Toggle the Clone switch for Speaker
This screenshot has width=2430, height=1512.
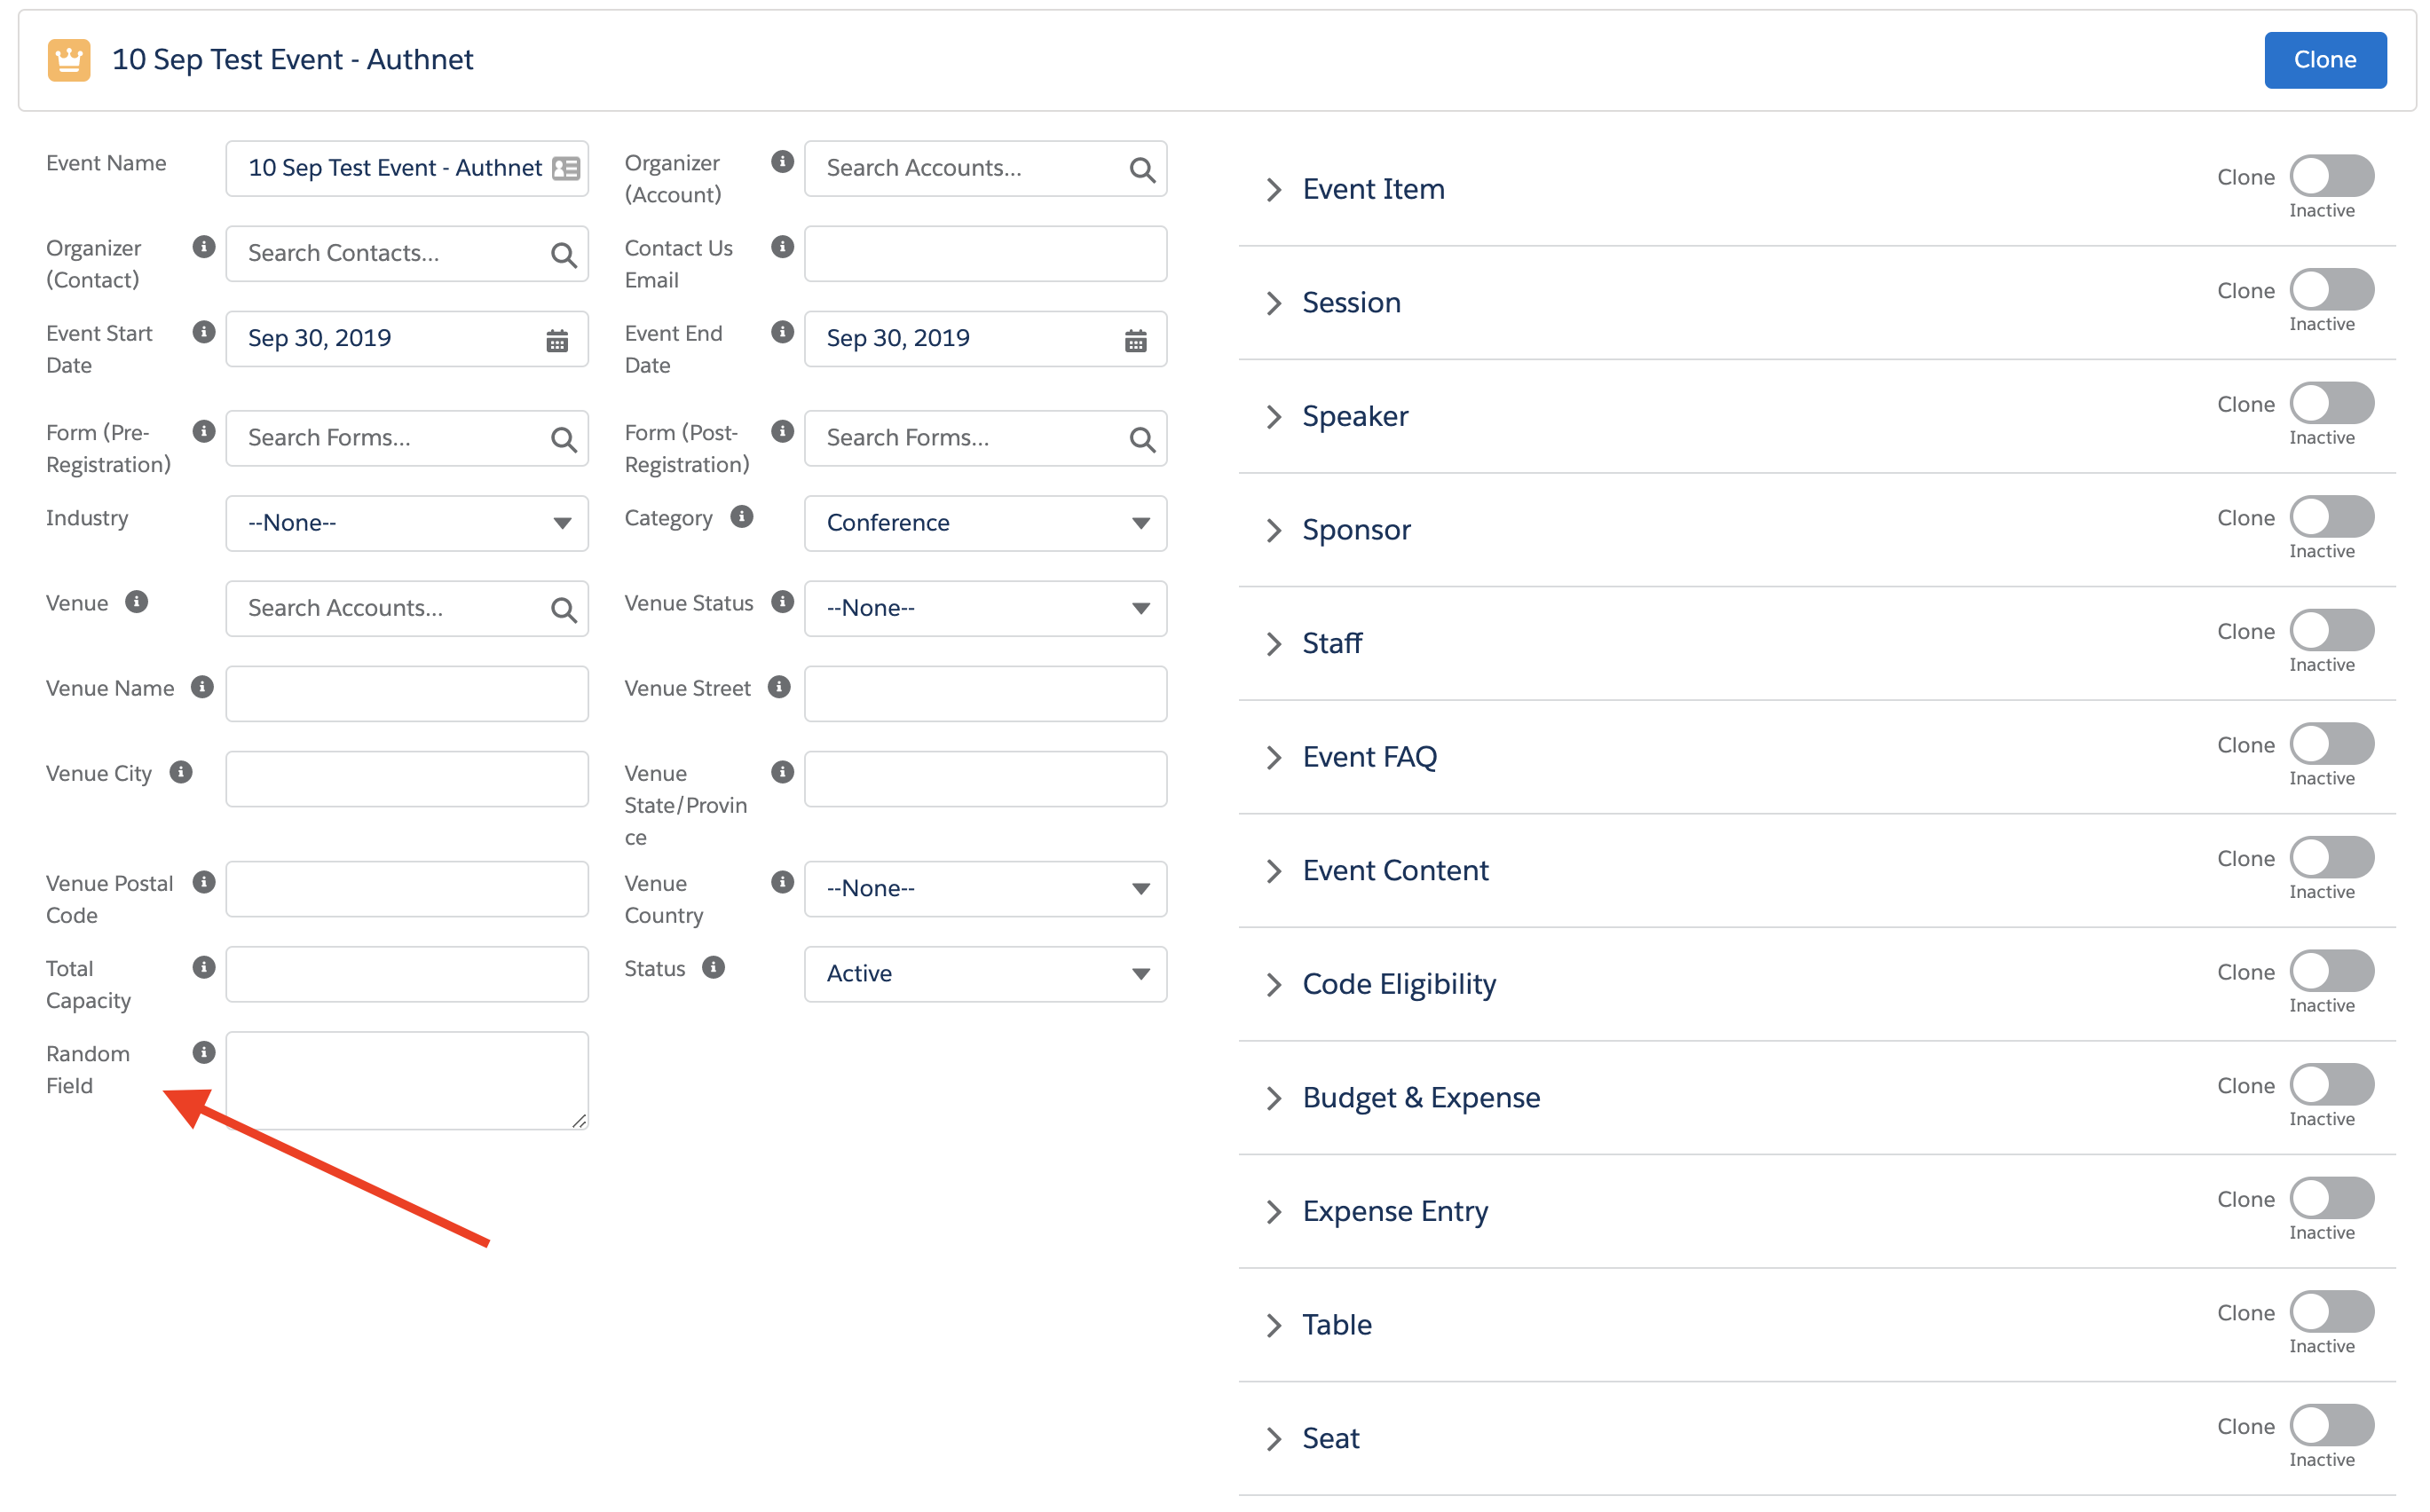(2331, 404)
